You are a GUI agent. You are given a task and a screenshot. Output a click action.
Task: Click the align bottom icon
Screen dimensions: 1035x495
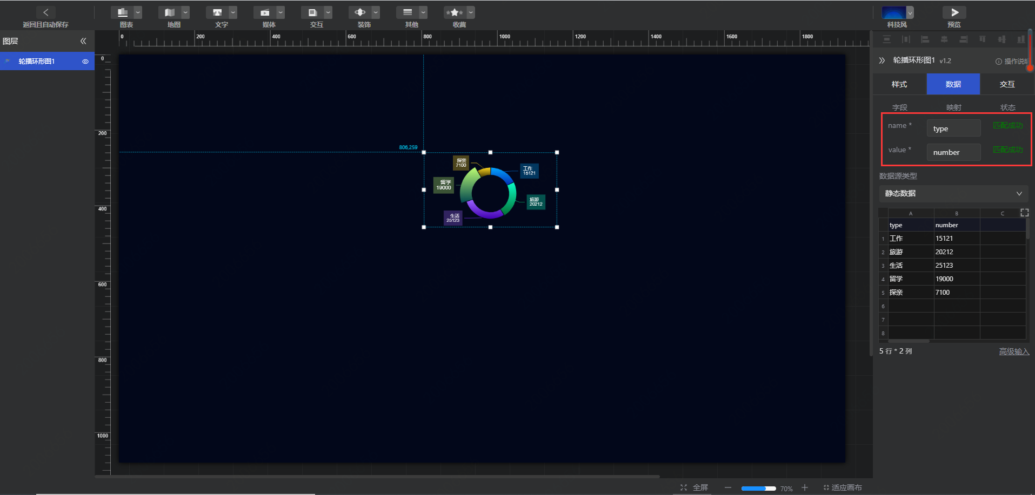pyautogui.click(x=1020, y=39)
